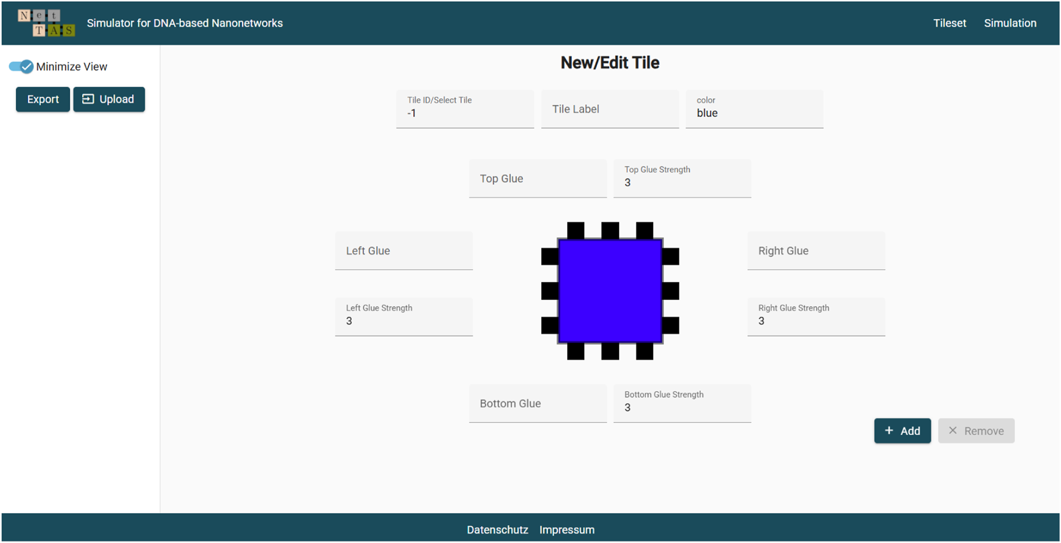Open the Tile ID/Select Tile dropdown
This screenshot has height=543, width=1061.
click(x=465, y=109)
